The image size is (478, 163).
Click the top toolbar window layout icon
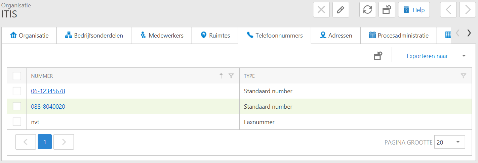coord(387,10)
